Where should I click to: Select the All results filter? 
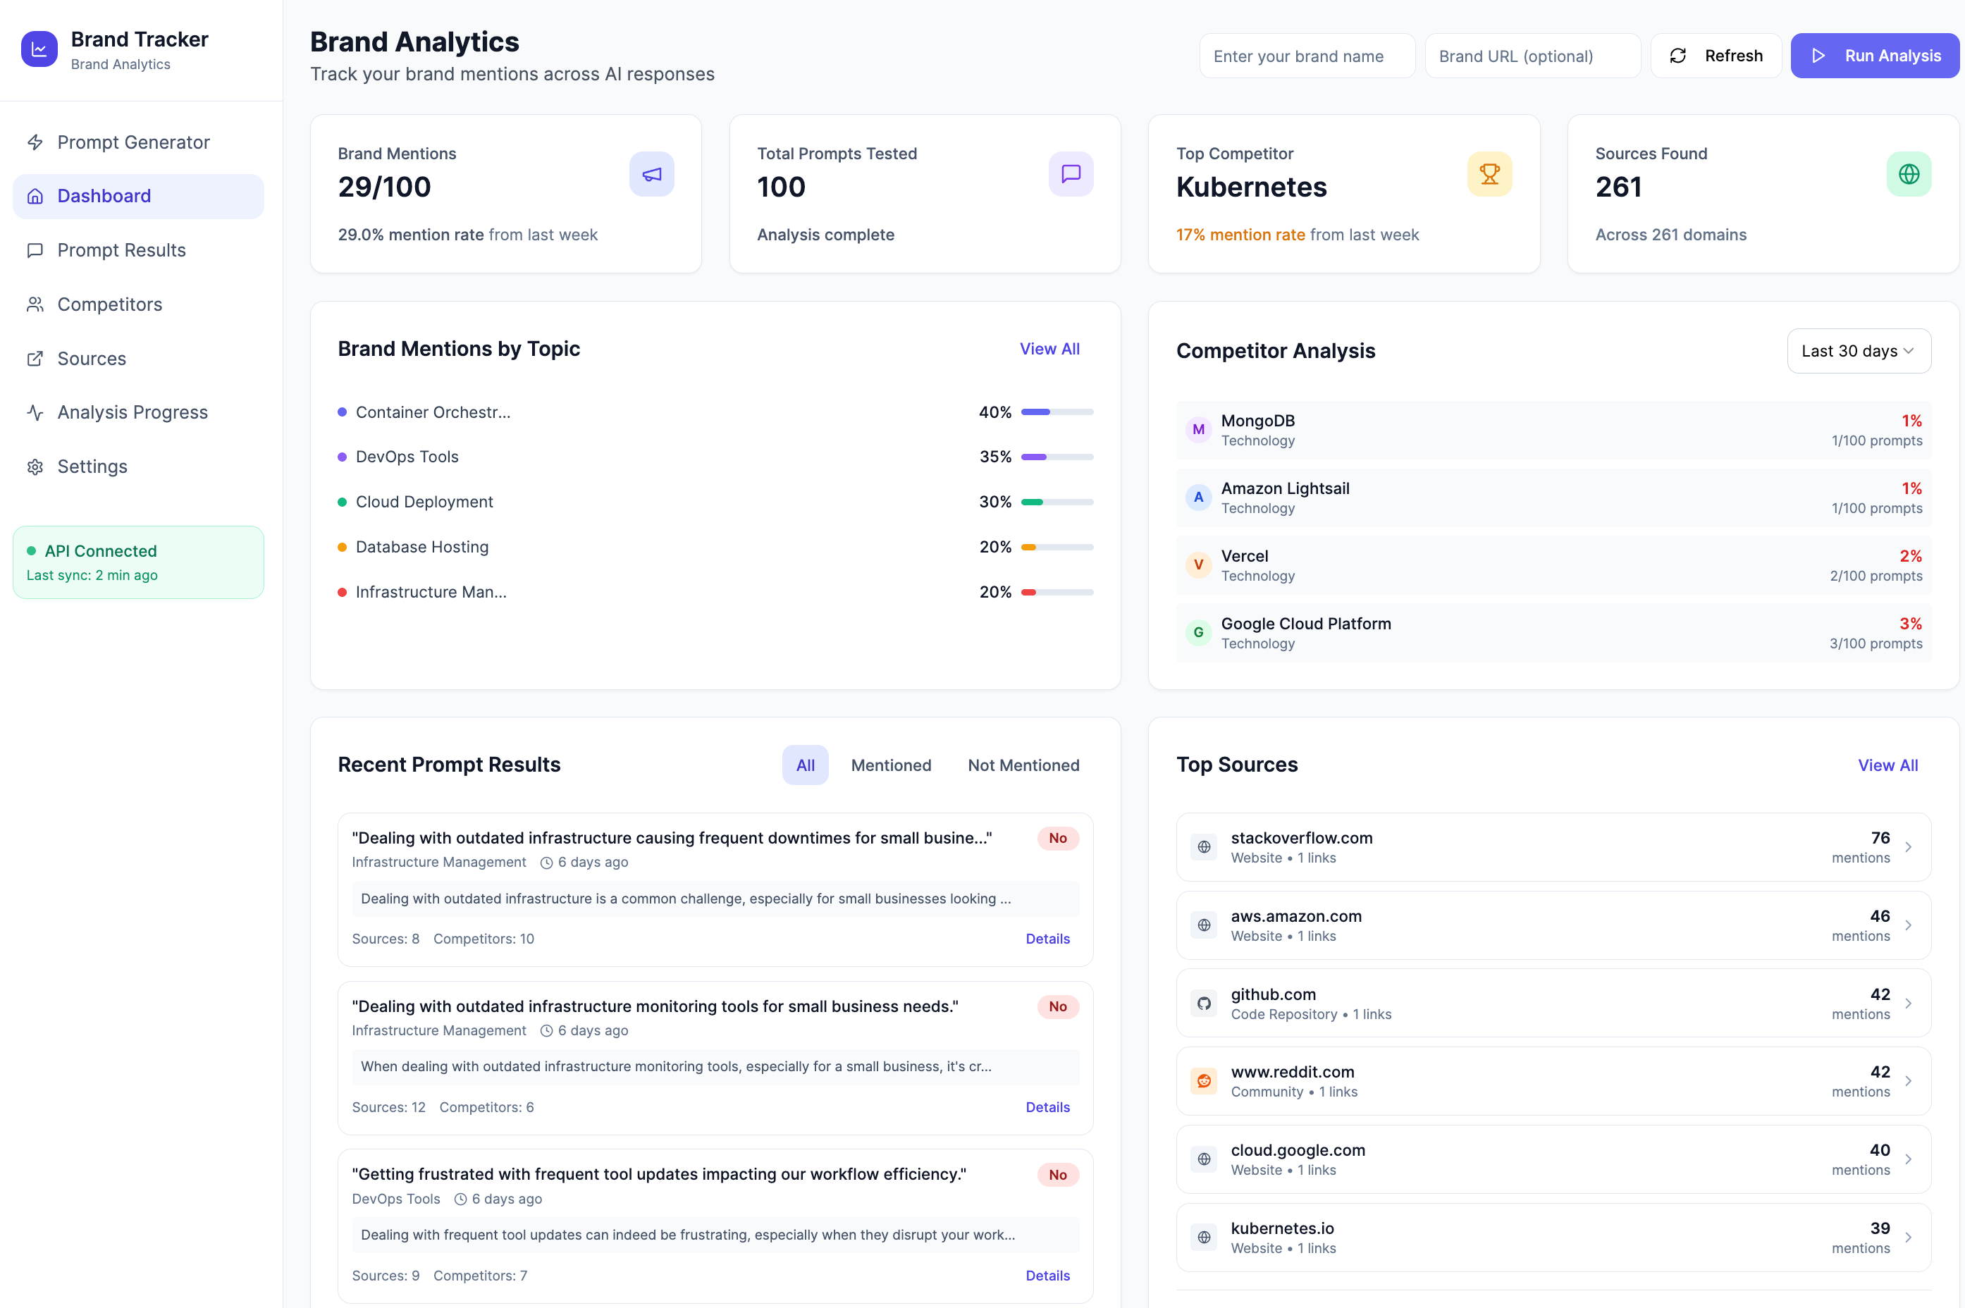click(805, 765)
